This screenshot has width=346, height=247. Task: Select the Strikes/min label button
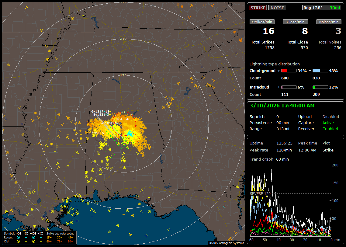tap(262, 22)
